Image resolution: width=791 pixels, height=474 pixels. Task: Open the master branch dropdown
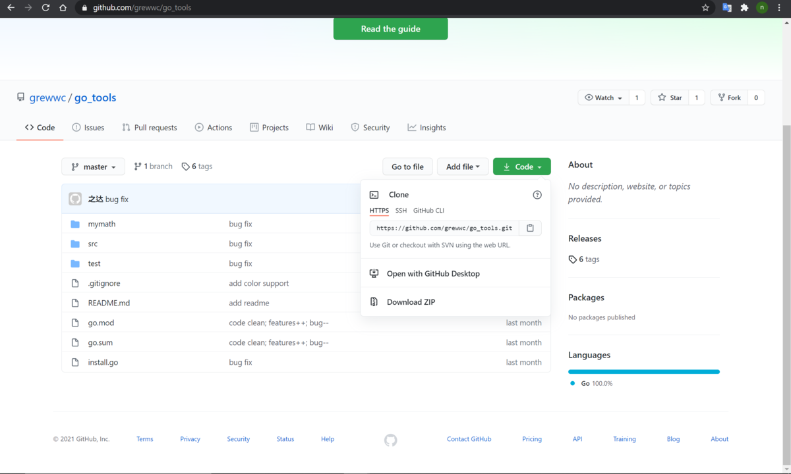tap(93, 167)
